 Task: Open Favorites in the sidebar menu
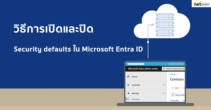coord(136,85)
